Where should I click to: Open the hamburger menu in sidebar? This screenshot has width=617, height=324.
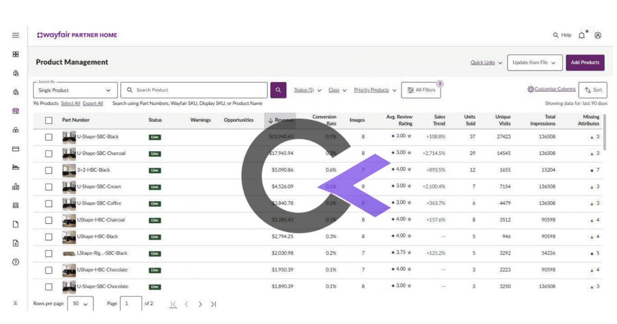[x=15, y=35]
